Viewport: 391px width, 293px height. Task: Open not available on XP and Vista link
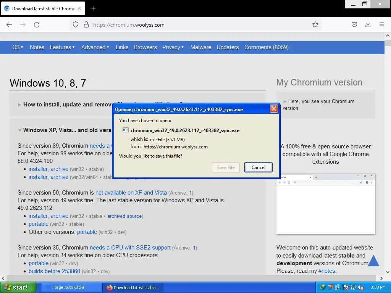(131, 193)
